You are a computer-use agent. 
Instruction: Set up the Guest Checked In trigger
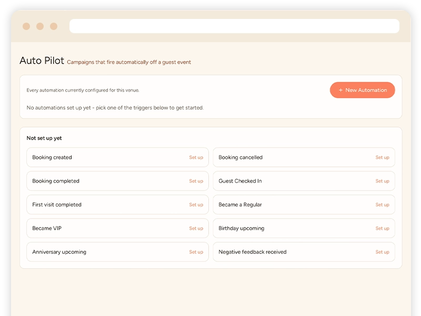tap(383, 181)
